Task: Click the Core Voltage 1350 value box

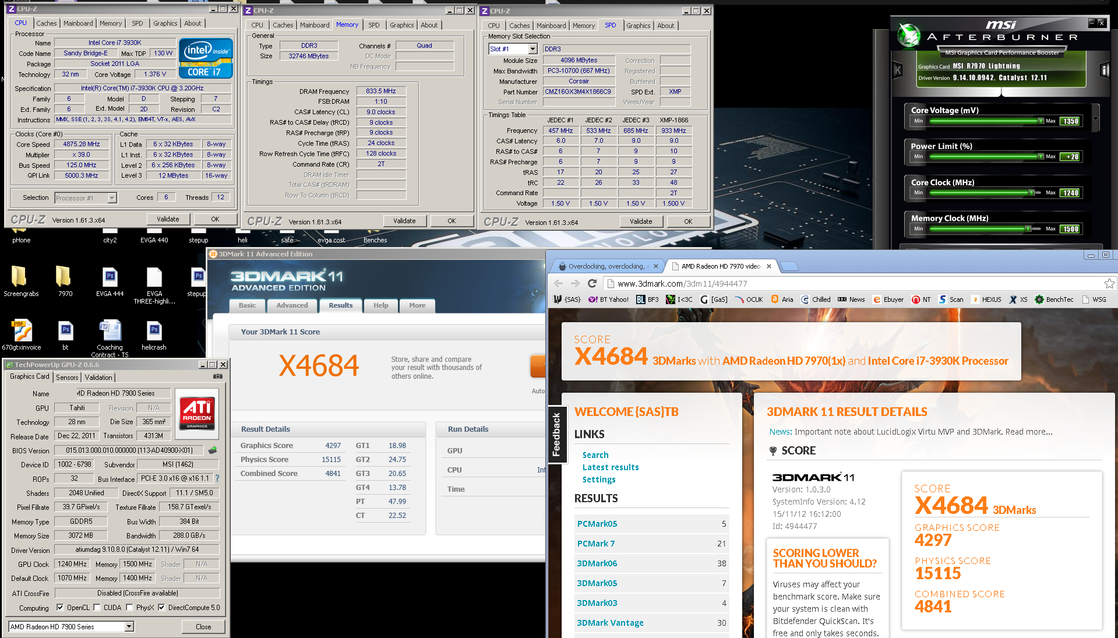Action: click(1070, 121)
